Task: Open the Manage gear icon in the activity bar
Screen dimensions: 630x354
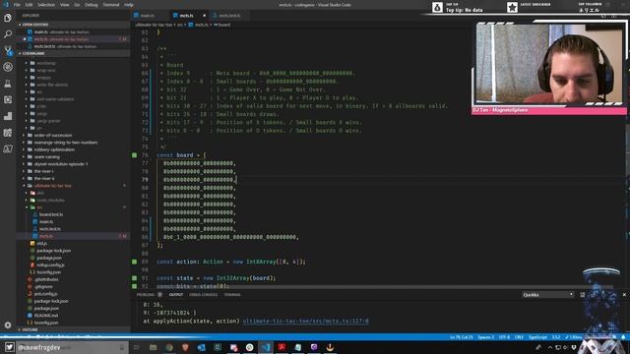Action: pyautogui.click(x=8, y=324)
